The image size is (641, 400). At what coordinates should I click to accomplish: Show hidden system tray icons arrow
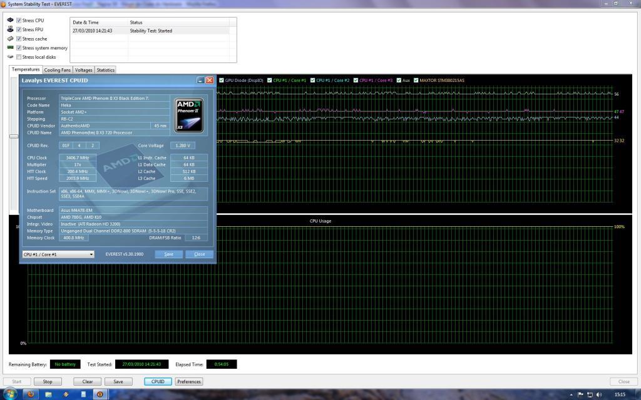tap(571, 395)
